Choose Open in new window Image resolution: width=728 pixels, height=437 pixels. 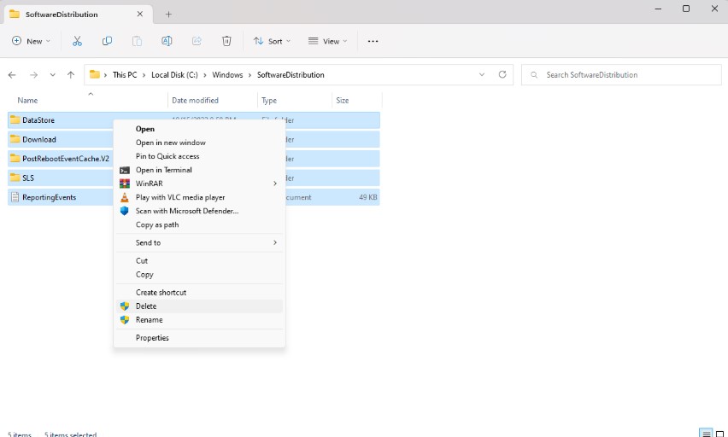[200, 143]
